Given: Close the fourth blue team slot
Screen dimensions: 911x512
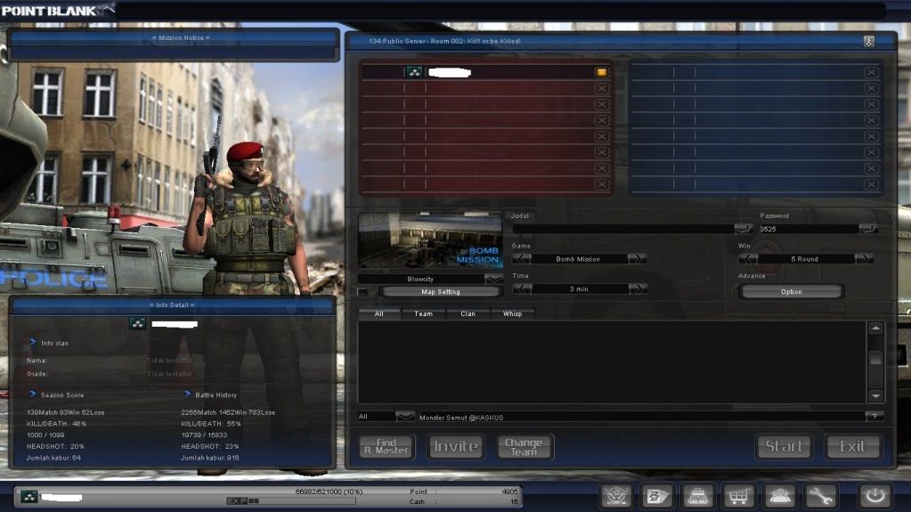Looking at the screenshot, I should [x=871, y=120].
